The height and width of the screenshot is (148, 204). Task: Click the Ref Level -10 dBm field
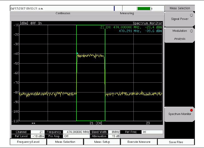(x=38, y=136)
